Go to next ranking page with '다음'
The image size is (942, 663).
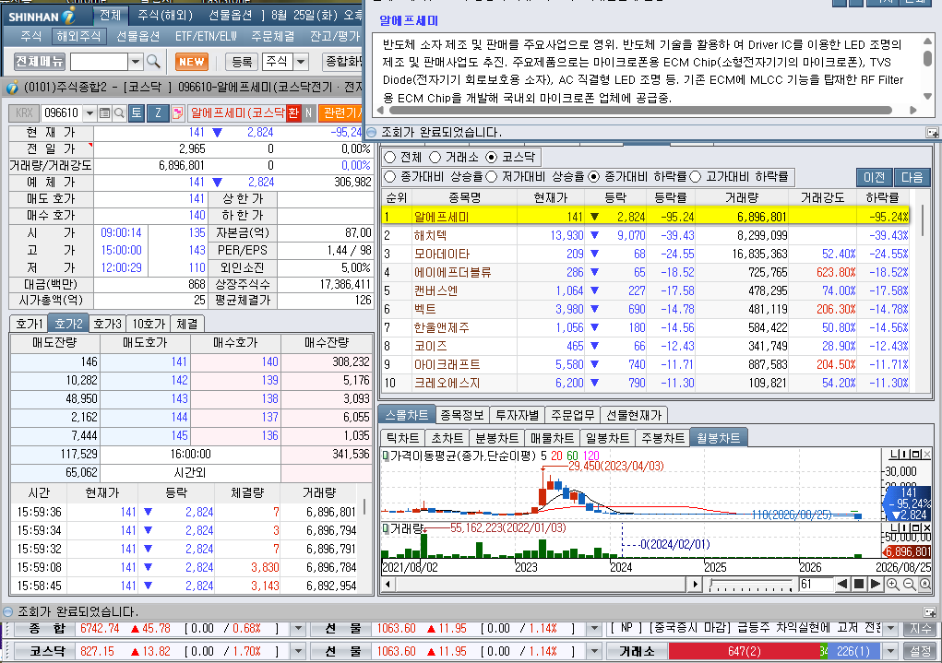tap(912, 177)
